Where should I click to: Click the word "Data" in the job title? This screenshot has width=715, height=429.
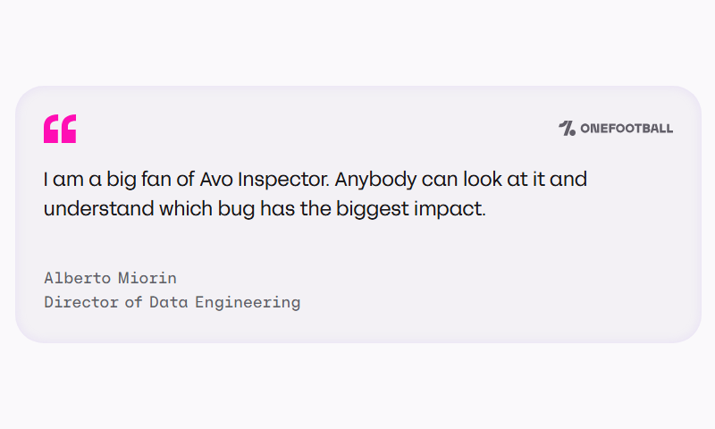(167, 302)
